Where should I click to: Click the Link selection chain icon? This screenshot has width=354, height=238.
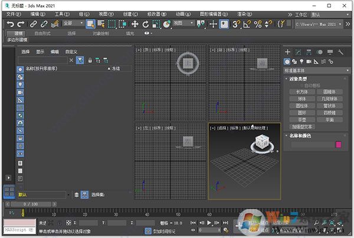34,24
